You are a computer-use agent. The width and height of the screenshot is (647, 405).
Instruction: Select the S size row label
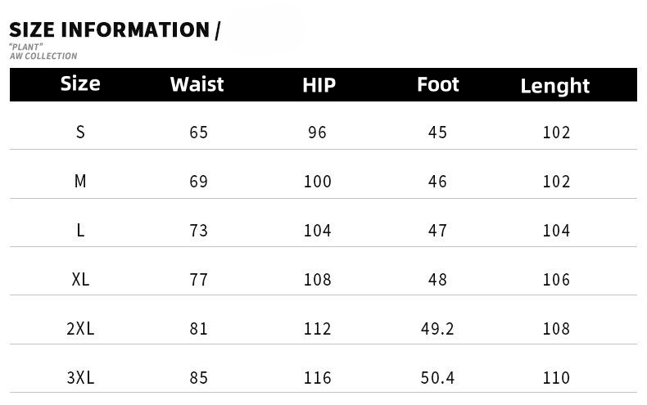(80, 132)
